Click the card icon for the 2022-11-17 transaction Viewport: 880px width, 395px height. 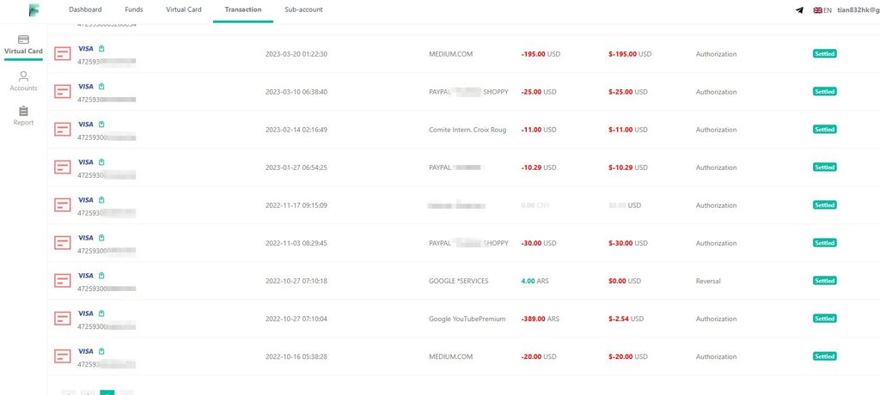click(x=63, y=205)
